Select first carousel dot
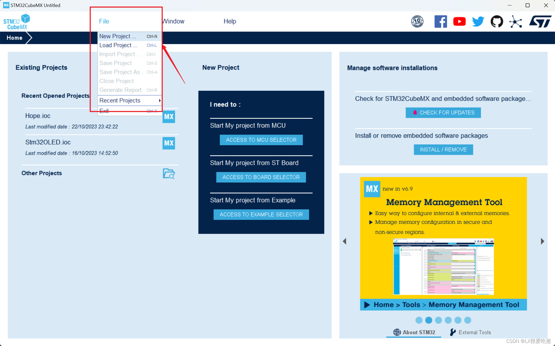Viewport: 555px width, 346px height. pos(419,320)
